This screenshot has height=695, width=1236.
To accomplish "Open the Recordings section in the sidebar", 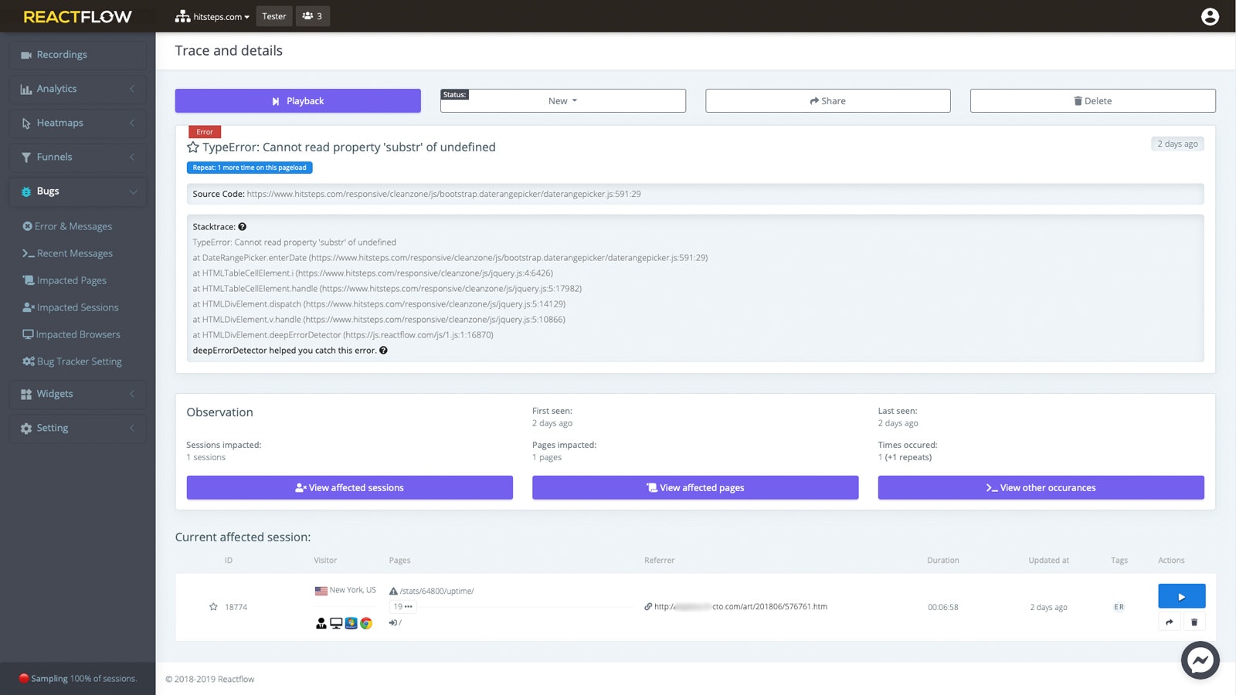I will (x=62, y=54).
